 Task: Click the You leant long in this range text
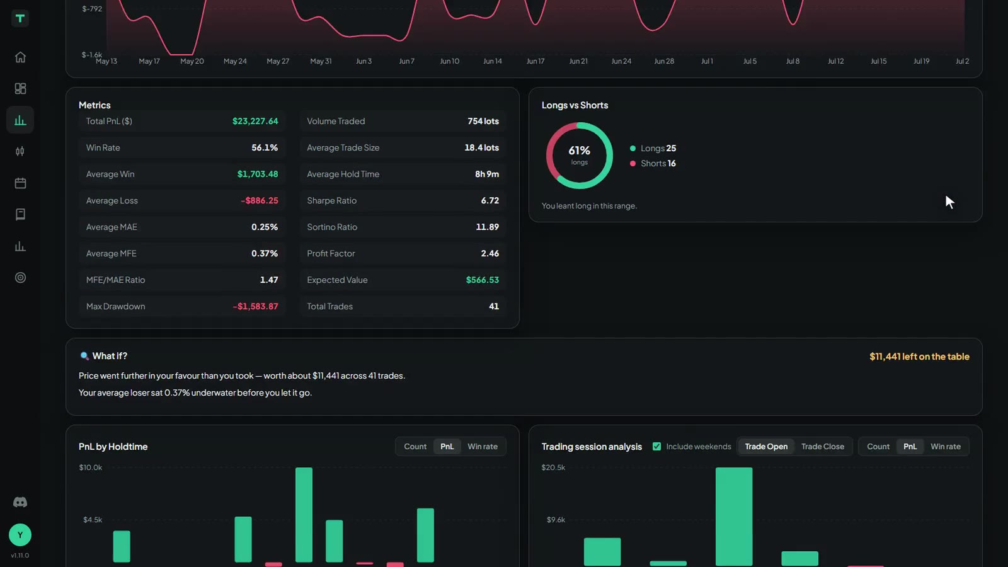(589, 206)
